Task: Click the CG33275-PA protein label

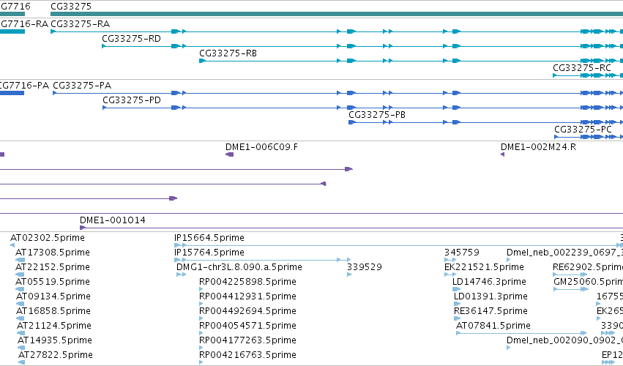Action: pos(82,86)
